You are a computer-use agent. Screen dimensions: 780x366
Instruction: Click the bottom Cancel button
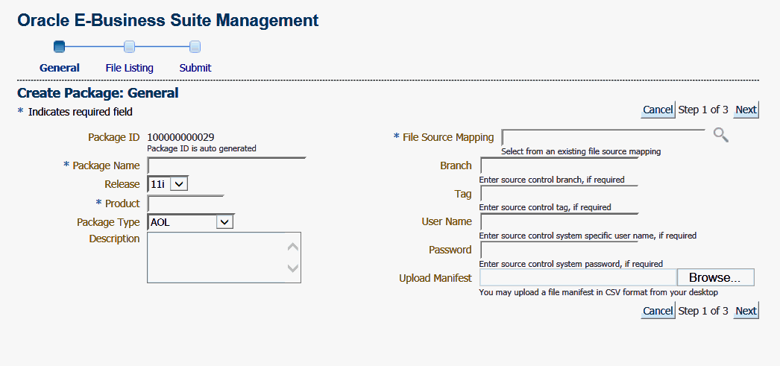click(x=658, y=311)
